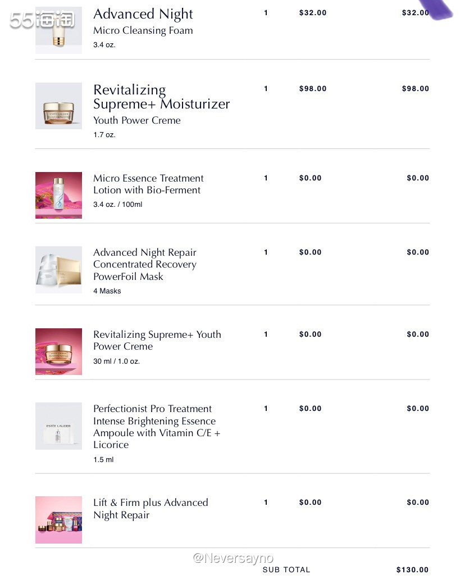
Task: Click the @Neversayno watermark text
Action: coord(233,558)
